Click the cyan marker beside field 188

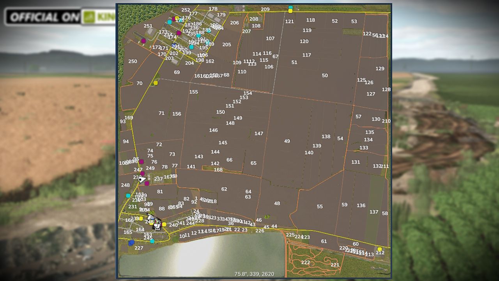pyautogui.click(x=198, y=36)
